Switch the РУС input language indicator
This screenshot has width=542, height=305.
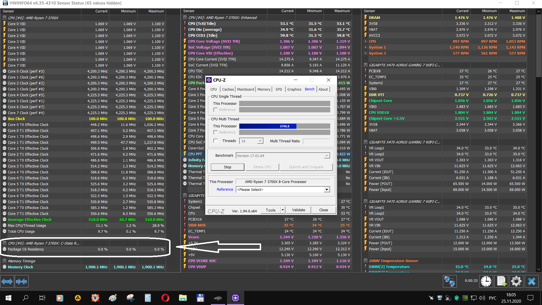(492, 298)
